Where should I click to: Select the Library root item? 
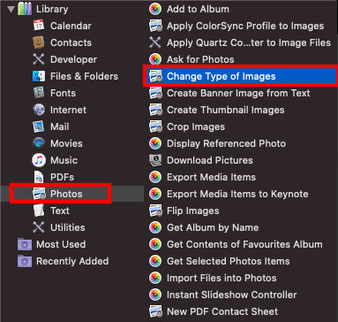click(x=52, y=9)
